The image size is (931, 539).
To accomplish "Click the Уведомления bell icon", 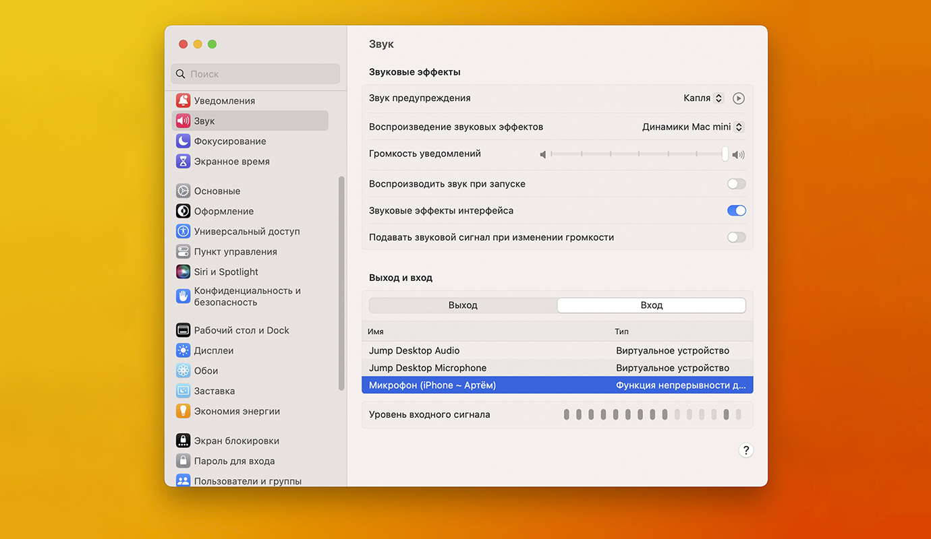I will coord(183,100).
